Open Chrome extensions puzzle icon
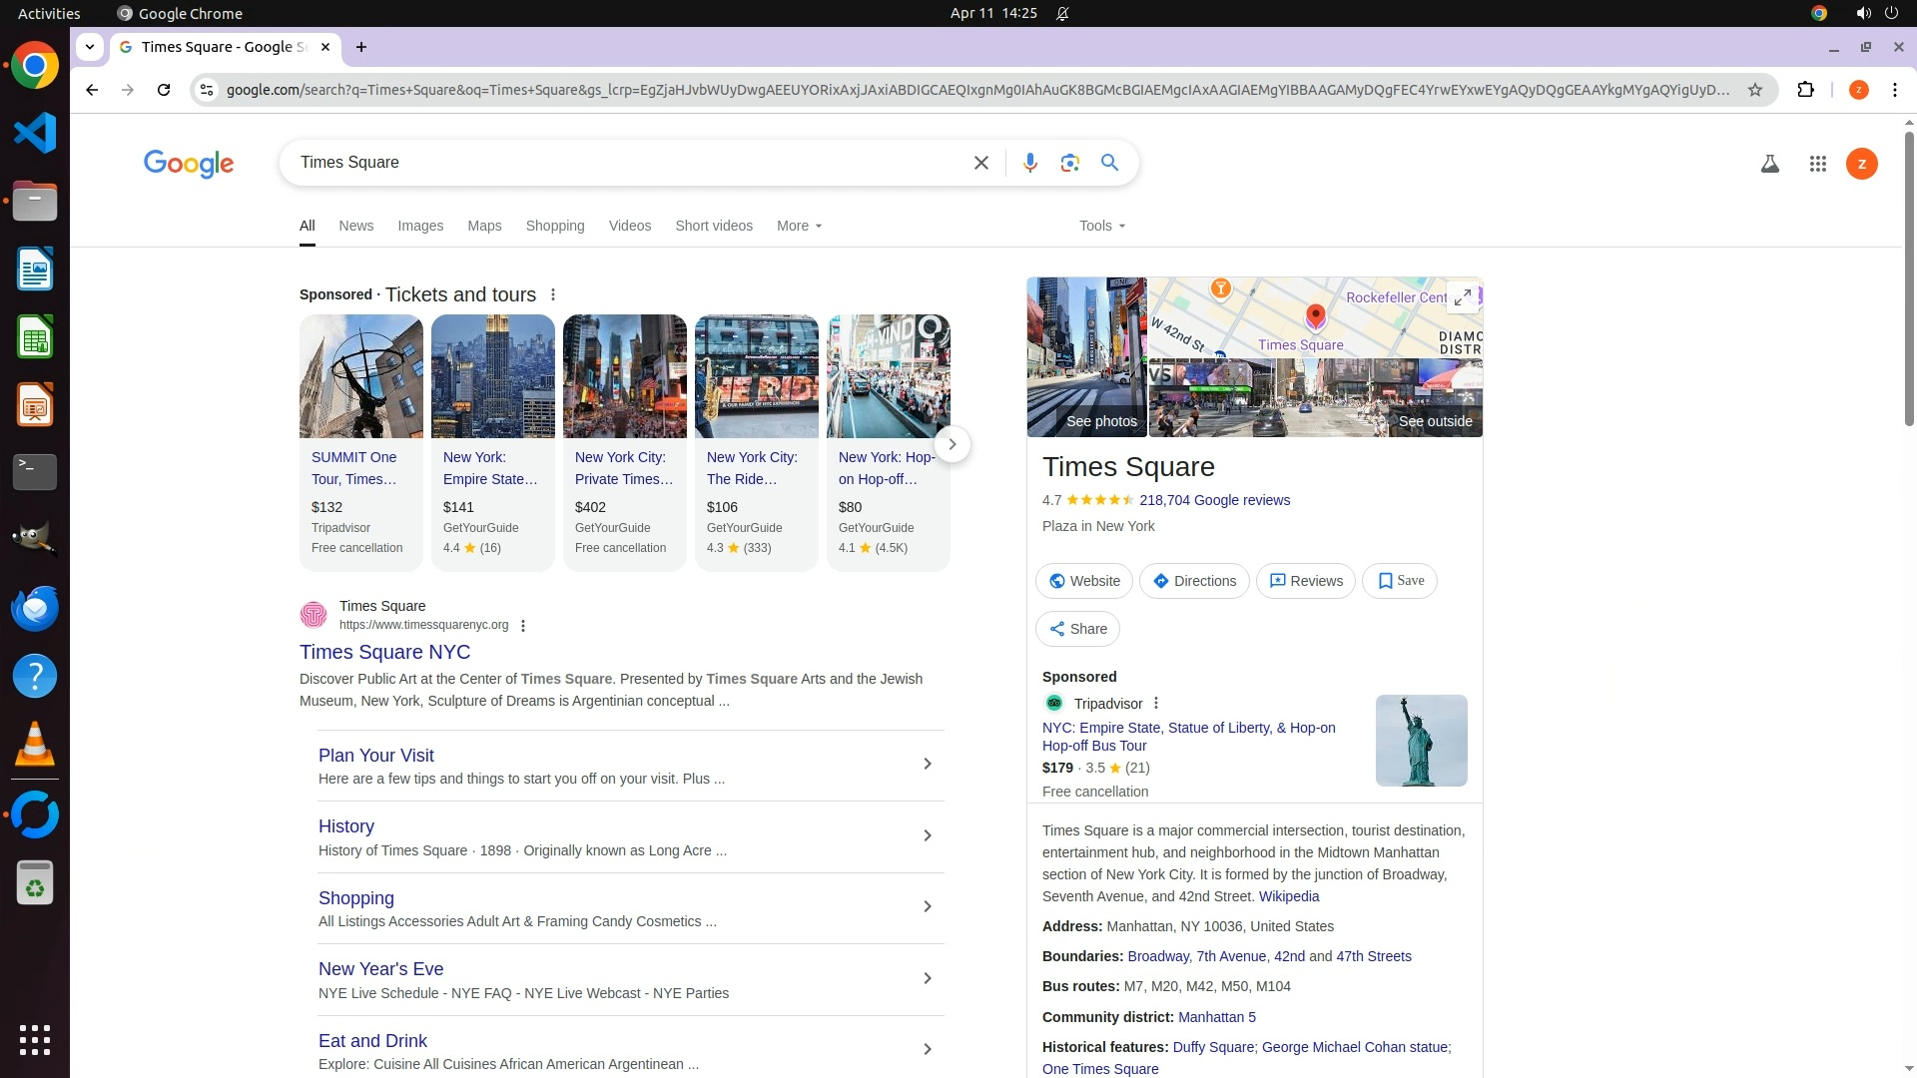The height and width of the screenshot is (1078, 1917). click(1805, 90)
